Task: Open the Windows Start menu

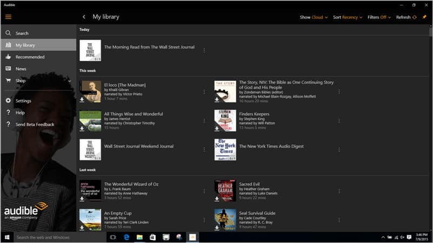Action: coord(7,237)
